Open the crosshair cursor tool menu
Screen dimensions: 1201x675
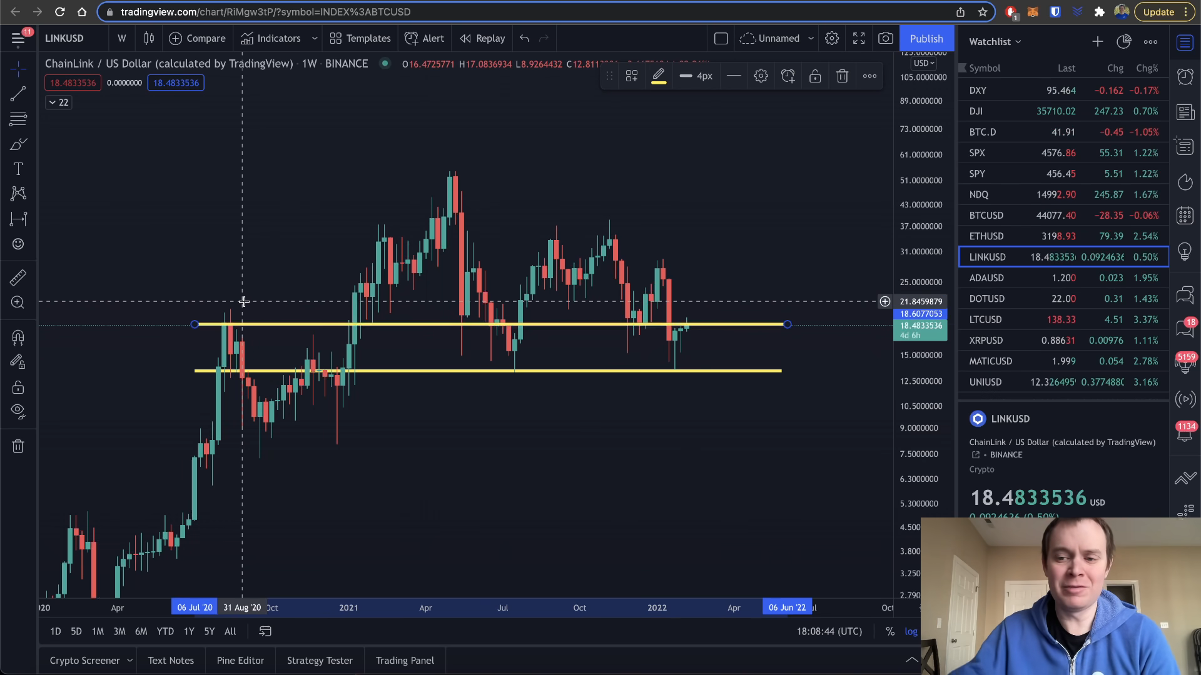[x=18, y=69]
